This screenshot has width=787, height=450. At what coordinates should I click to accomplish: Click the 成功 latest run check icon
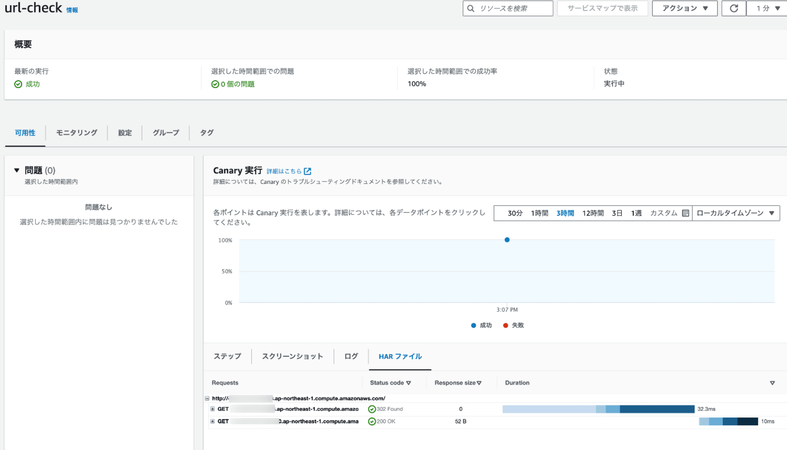(x=18, y=84)
